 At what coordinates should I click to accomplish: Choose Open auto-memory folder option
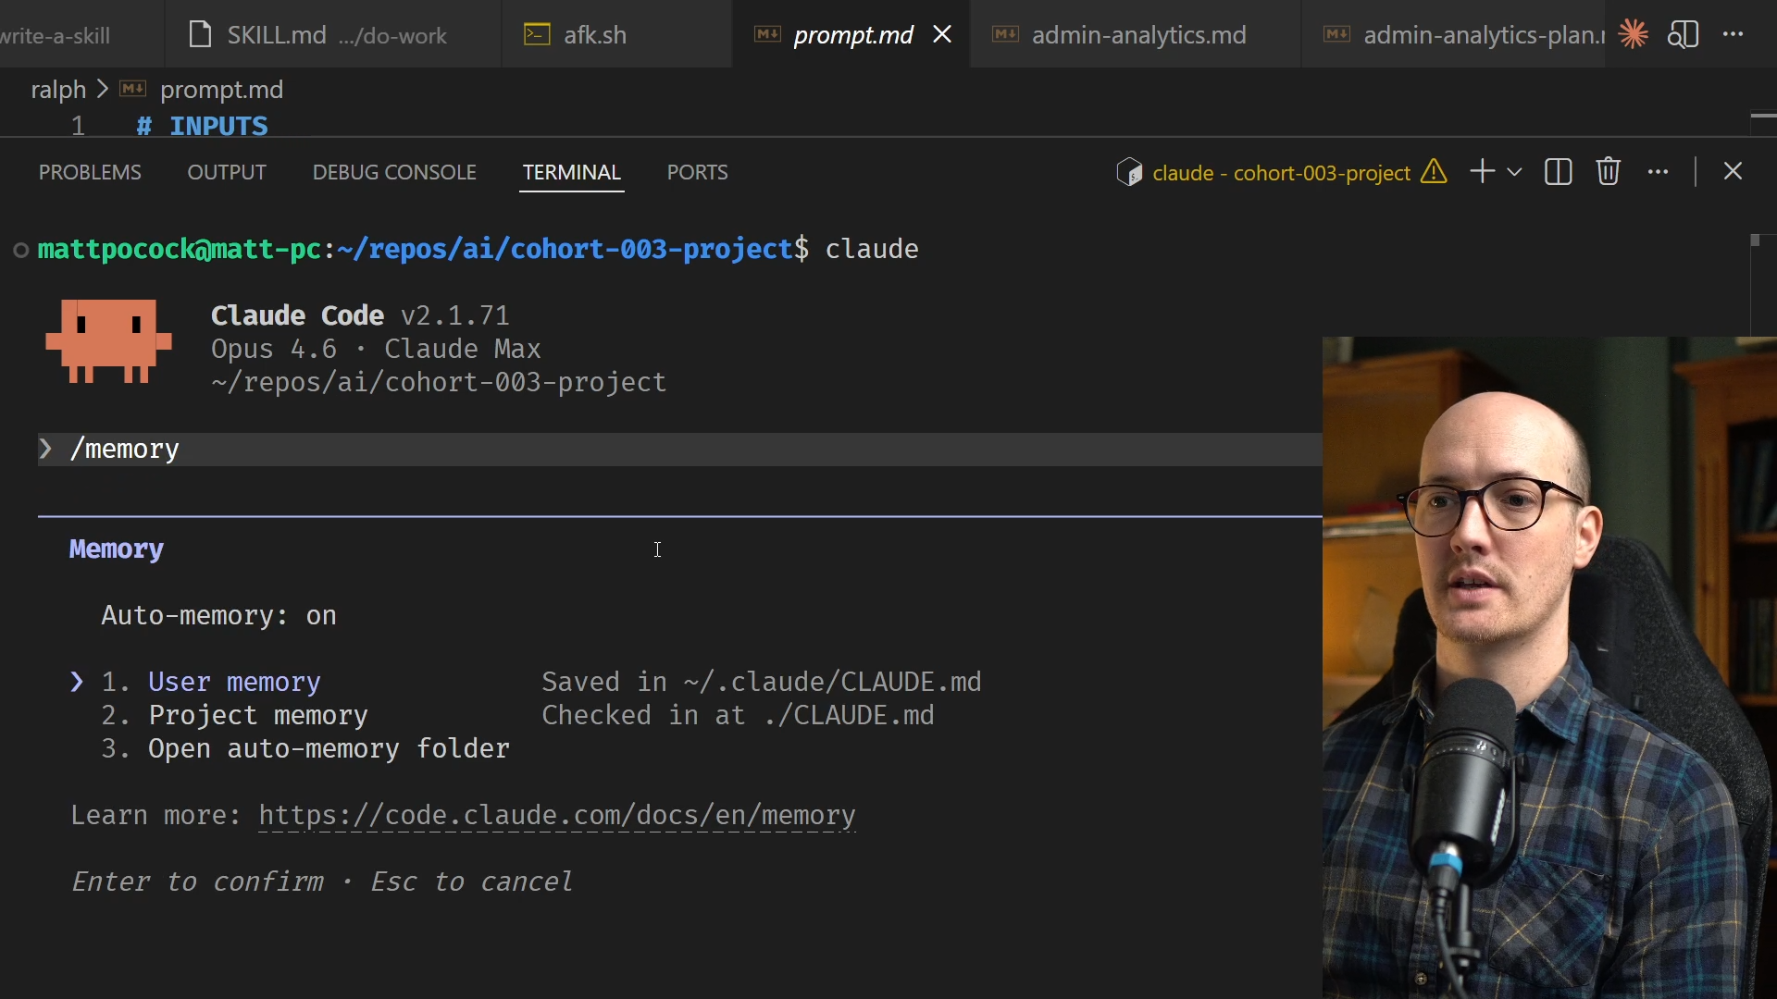pos(329,749)
